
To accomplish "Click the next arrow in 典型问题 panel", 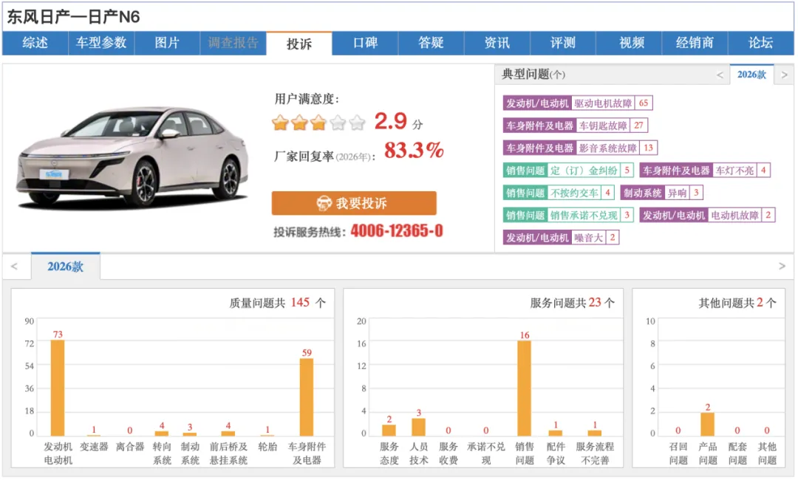I will (x=784, y=75).
